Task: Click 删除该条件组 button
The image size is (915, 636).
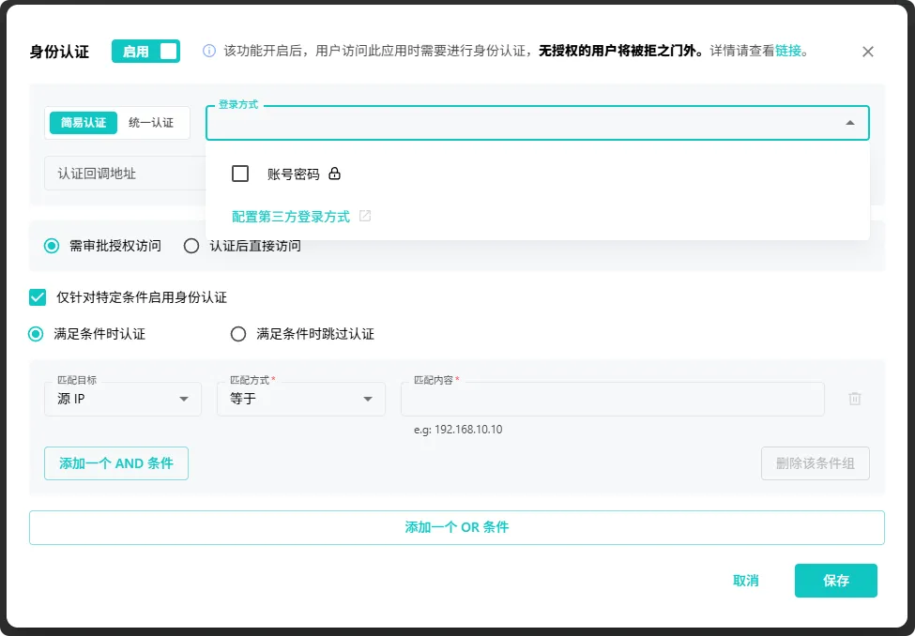Action: click(816, 463)
